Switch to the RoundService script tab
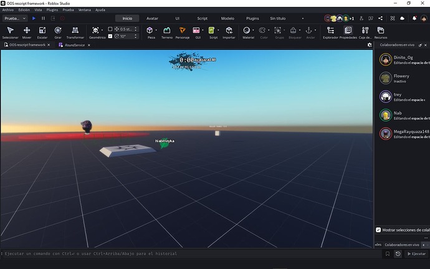Viewport: 430px width, 269px height. 75,45
